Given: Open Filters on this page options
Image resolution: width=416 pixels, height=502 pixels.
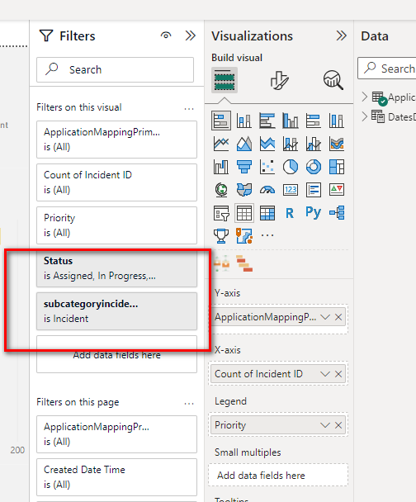Looking at the screenshot, I should click(189, 404).
